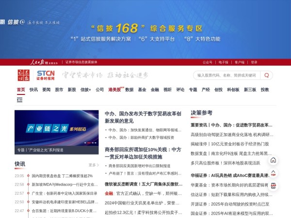Image resolution: width=291 pixels, height=218 pixels.
Task: Open the 港美股 navigation tab
Action: (x=114, y=90)
